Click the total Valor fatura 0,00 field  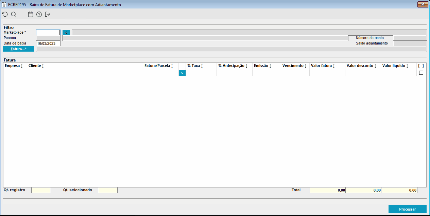[x=328, y=190]
